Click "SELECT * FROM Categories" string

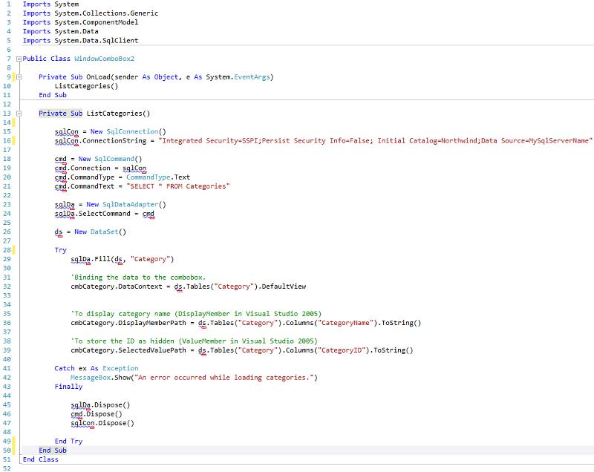point(178,186)
